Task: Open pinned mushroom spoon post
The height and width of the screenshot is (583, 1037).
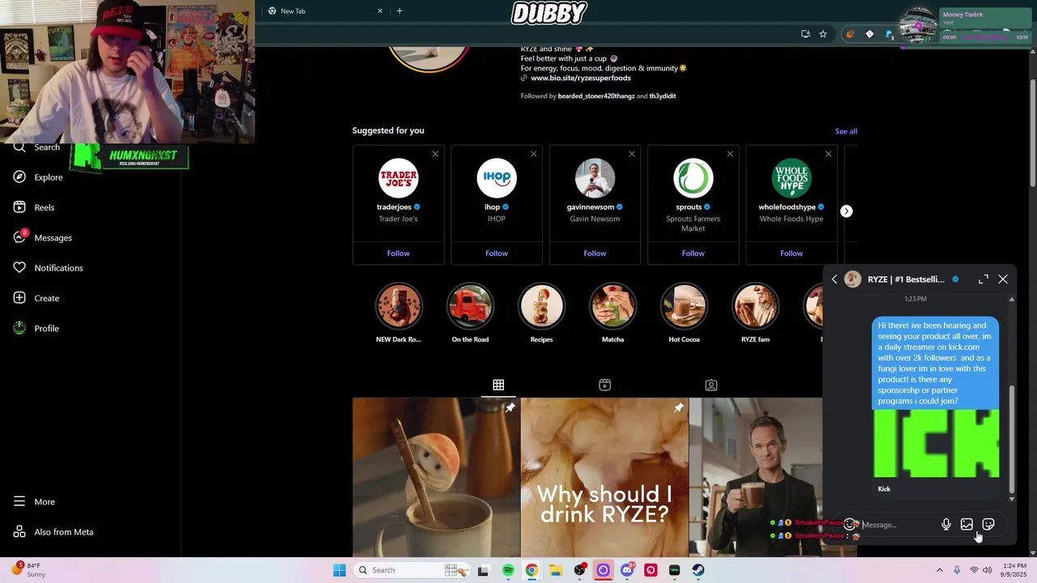Action: [x=436, y=478]
